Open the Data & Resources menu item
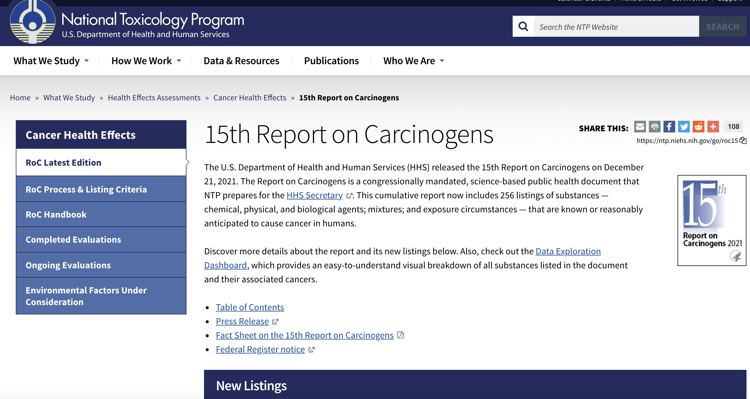The image size is (750, 399). (241, 61)
